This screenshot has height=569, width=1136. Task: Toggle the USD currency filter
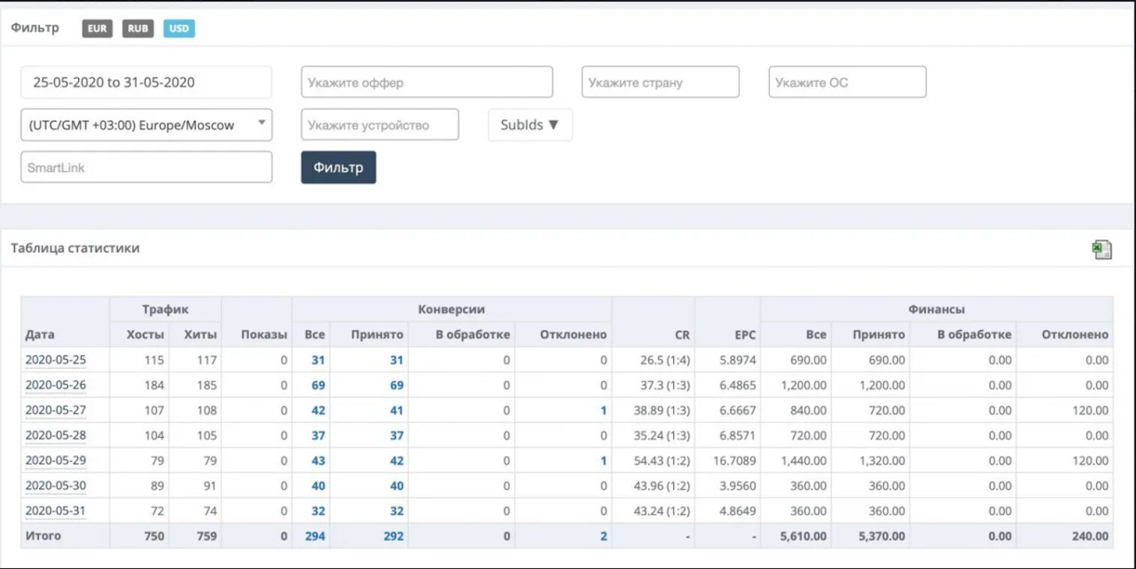179,29
